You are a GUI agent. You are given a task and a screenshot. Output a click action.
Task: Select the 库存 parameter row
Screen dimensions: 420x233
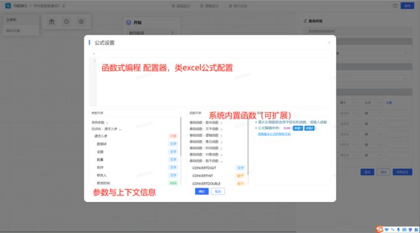click(x=135, y=167)
